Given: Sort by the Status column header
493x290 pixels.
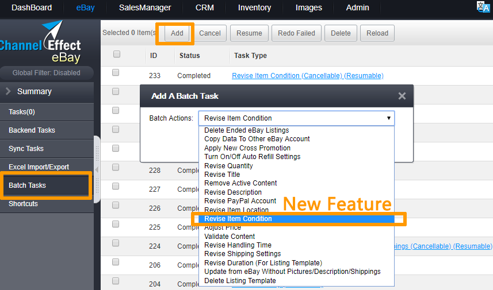Looking at the screenshot, I should (x=190, y=56).
